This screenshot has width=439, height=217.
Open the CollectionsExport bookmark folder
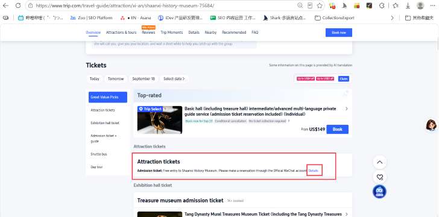coord(335,18)
